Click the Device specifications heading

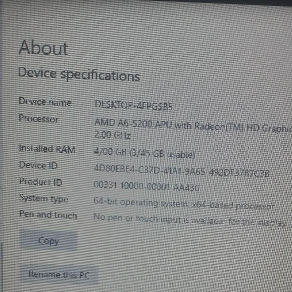pos(79,74)
